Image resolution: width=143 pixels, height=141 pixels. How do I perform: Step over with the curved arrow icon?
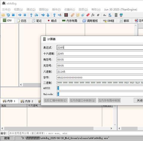tap(36, 15)
